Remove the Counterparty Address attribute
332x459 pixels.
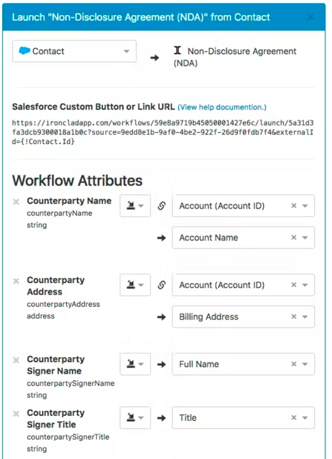(16, 281)
